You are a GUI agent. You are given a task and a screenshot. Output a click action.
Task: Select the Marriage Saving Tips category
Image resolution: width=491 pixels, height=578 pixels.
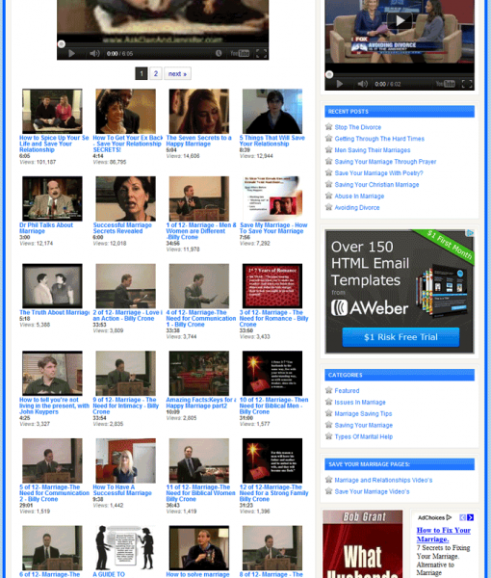363,413
